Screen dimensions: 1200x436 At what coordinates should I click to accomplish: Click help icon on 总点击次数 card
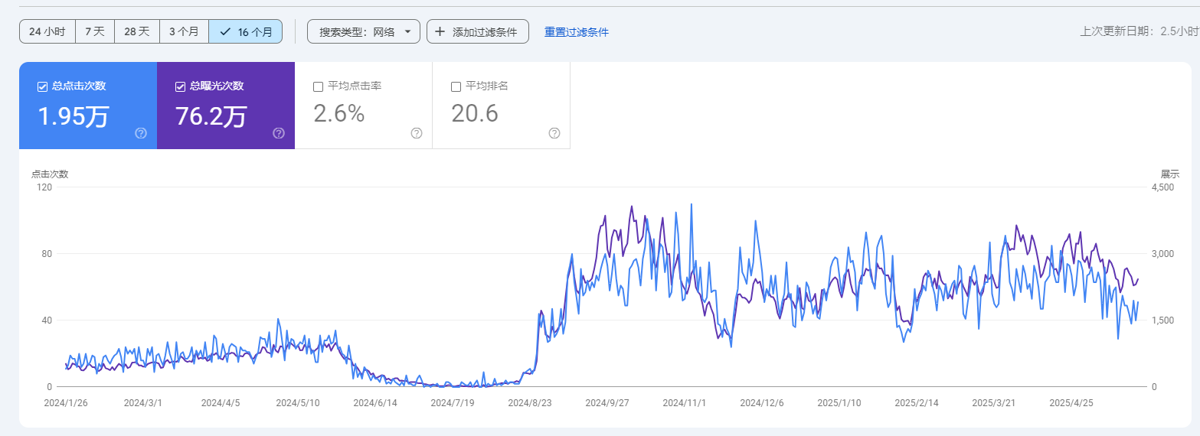click(x=141, y=133)
